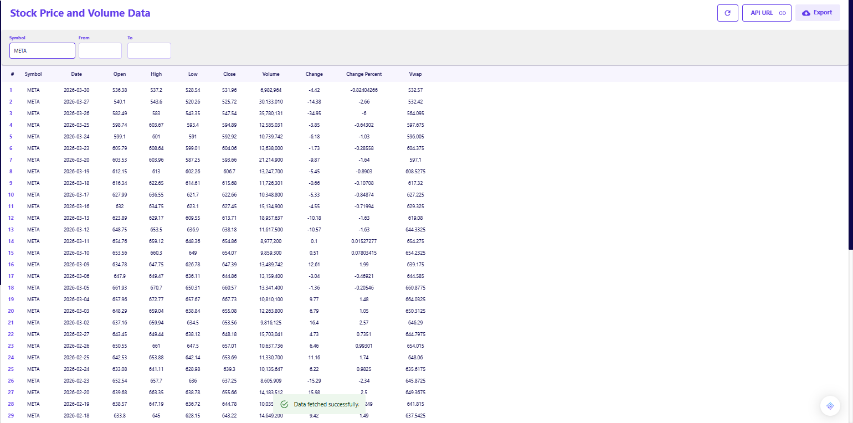Click the high price 672.77
Viewport: 853px width, 423px height.
click(156, 299)
